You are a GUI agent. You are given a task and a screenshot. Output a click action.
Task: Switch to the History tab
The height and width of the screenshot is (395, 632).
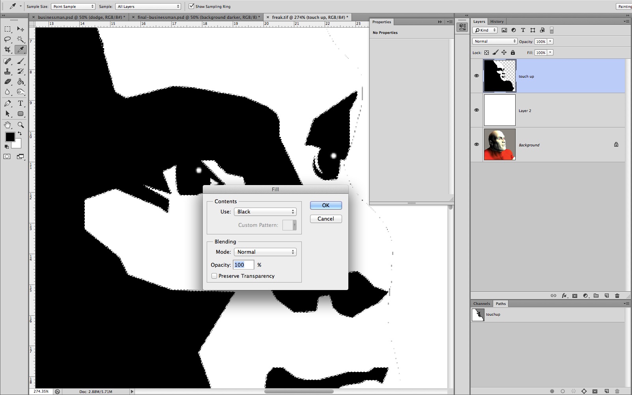[x=497, y=22]
